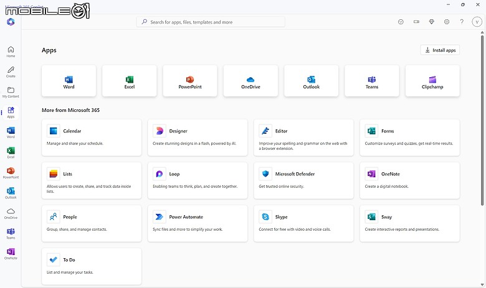Open the Clipchamp app tile
Image resolution: width=486 pixels, height=288 pixels.
[432, 81]
